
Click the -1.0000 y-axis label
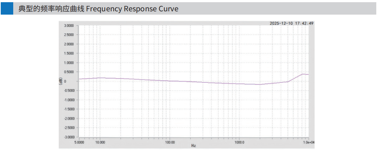[69, 100]
